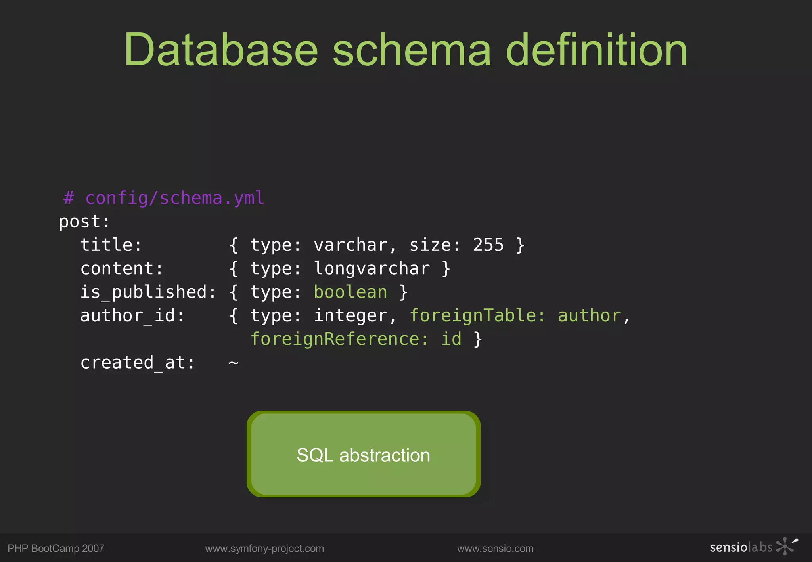Select the 'Database schema definition' title
812x562 pixels.
[x=406, y=50]
